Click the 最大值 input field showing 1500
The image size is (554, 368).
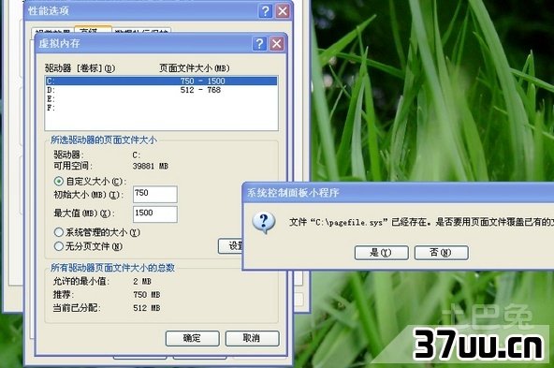(x=155, y=213)
